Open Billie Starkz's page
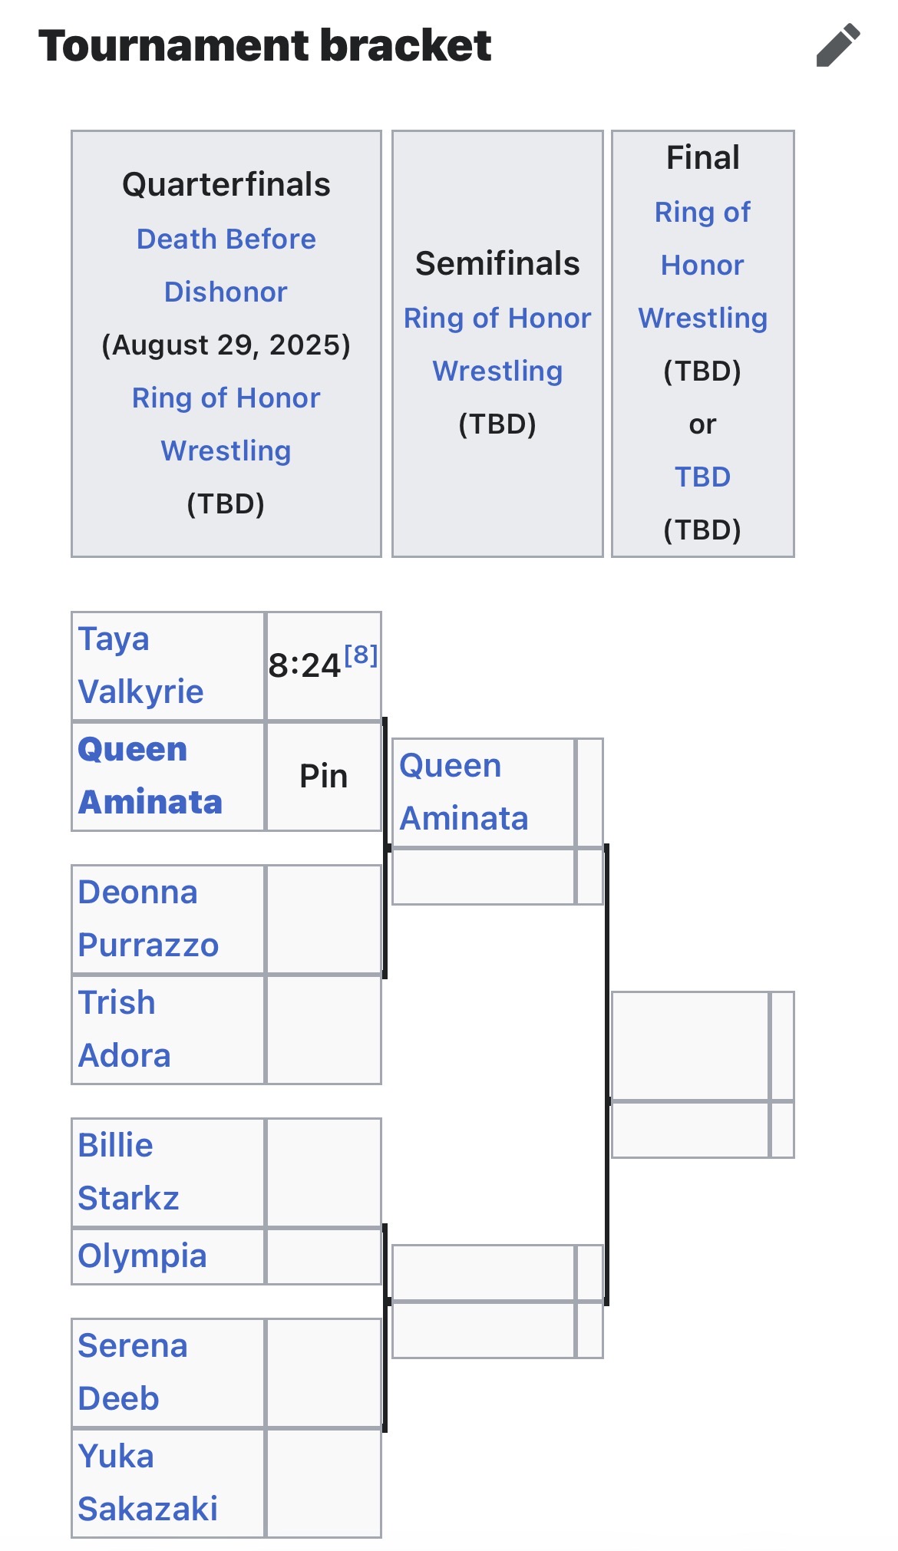Viewport: 898px width, 1551px height. tap(128, 1172)
